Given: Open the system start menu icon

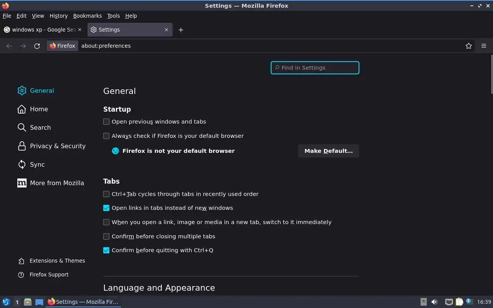Looking at the screenshot, I should 6,302.
